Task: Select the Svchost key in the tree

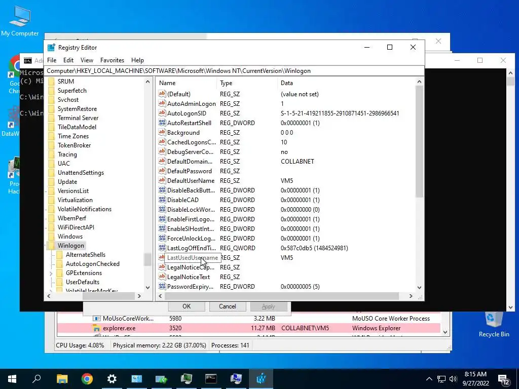Action: coord(68,100)
